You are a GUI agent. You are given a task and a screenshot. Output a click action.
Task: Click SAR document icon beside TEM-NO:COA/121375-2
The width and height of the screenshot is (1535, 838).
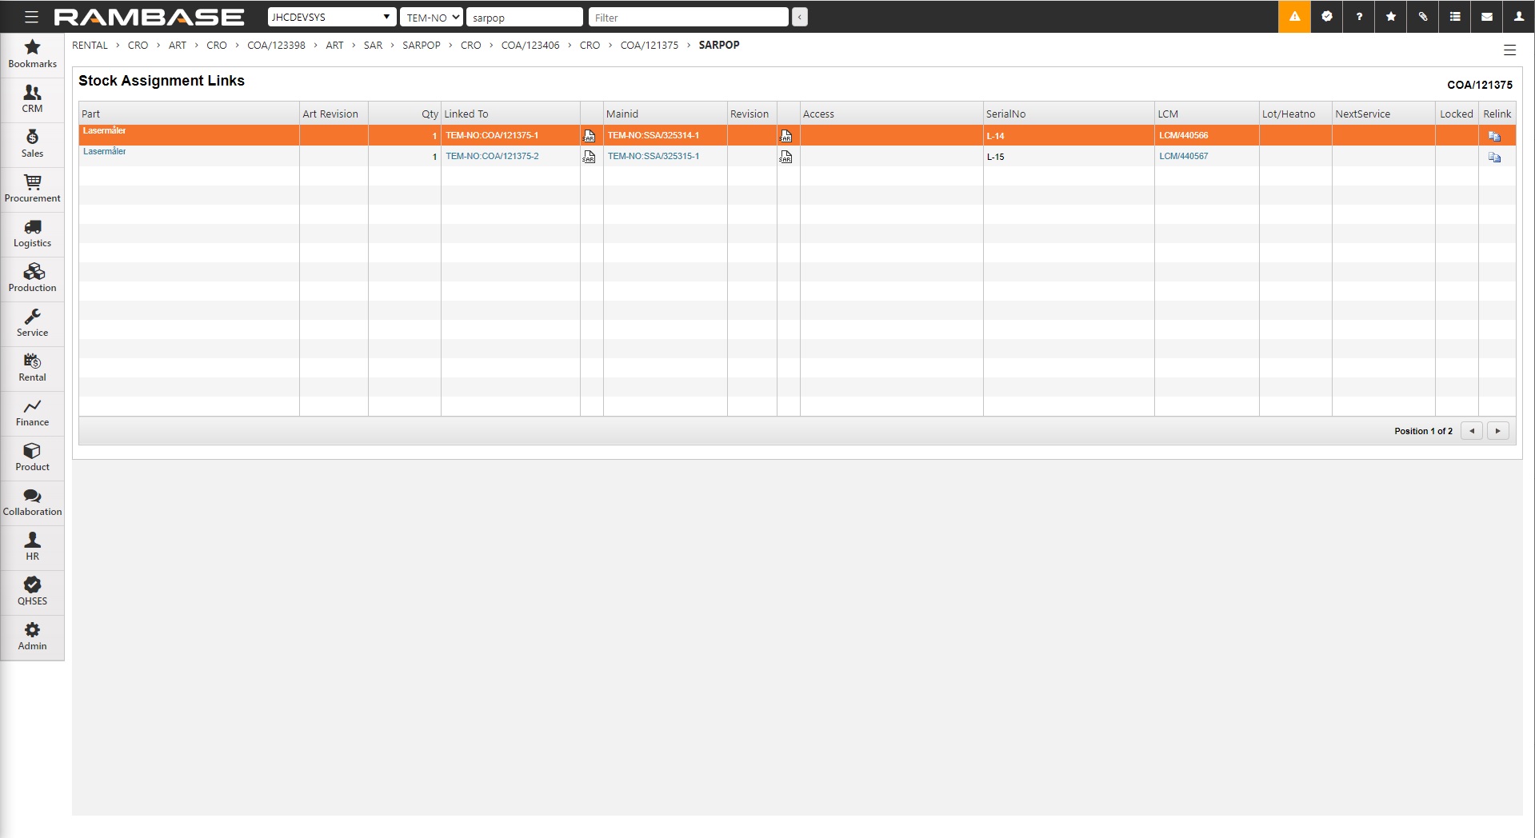click(590, 157)
